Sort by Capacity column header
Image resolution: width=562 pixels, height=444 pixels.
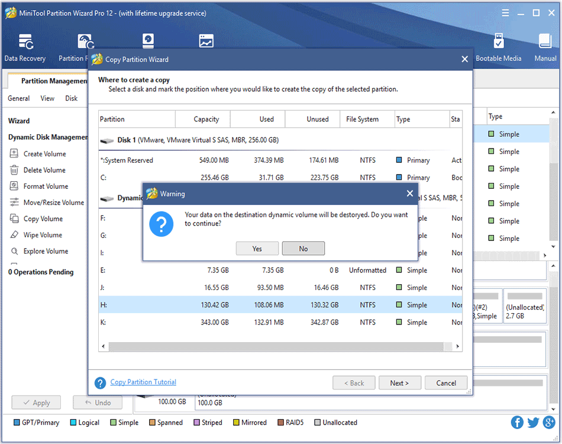[206, 119]
